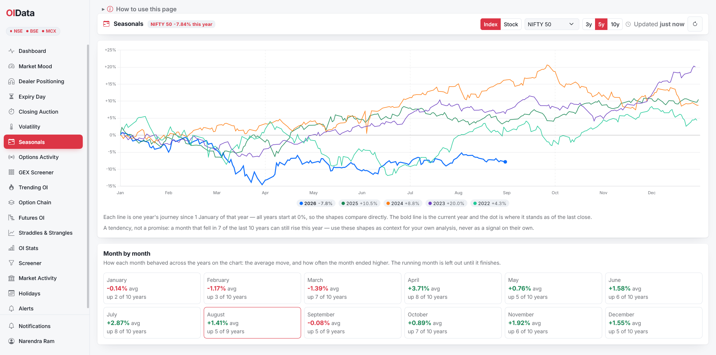Viewport: 716px width, 355px height.
Task: Navigate to Trending OI
Action: click(x=43, y=187)
